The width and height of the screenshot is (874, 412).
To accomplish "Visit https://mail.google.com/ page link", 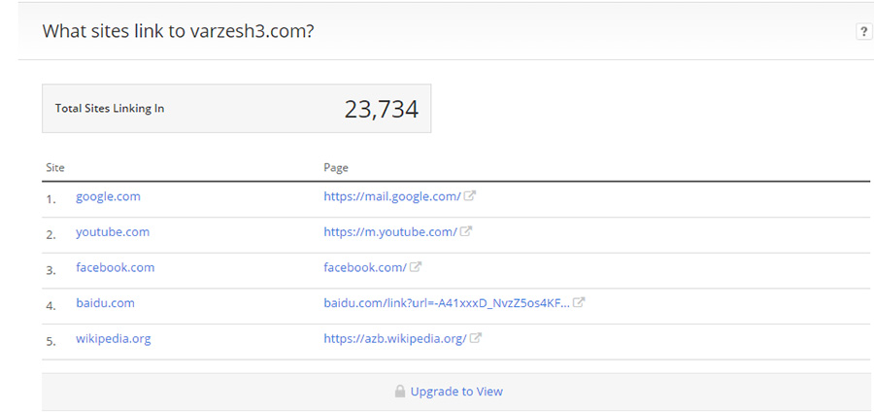I will [392, 196].
